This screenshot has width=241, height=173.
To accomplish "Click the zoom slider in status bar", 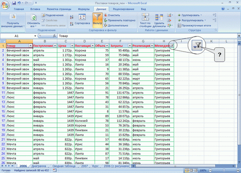I will 224,170.
